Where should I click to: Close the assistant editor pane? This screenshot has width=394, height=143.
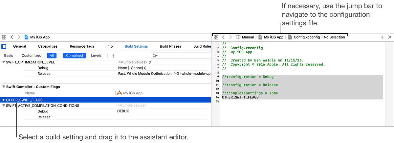coord(390,37)
